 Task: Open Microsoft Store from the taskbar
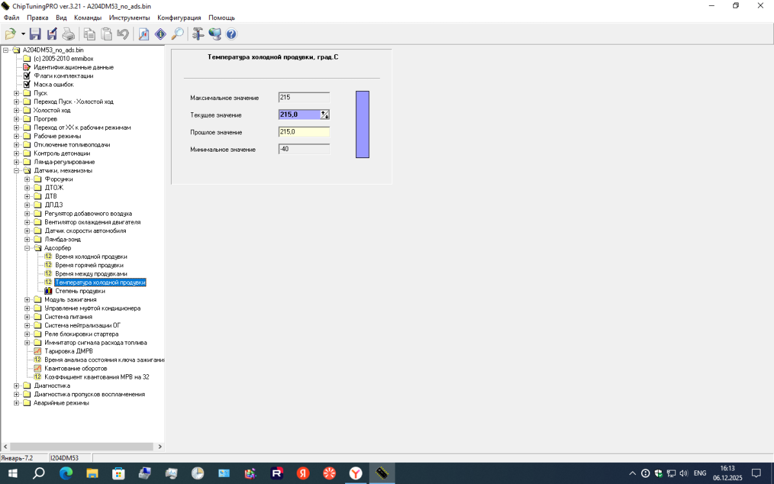coord(119,473)
